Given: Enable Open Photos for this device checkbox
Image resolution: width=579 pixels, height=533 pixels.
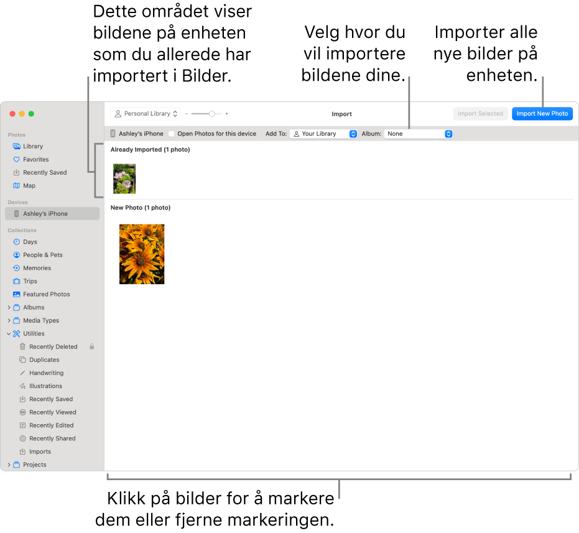Looking at the screenshot, I should pyautogui.click(x=172, y=134).
